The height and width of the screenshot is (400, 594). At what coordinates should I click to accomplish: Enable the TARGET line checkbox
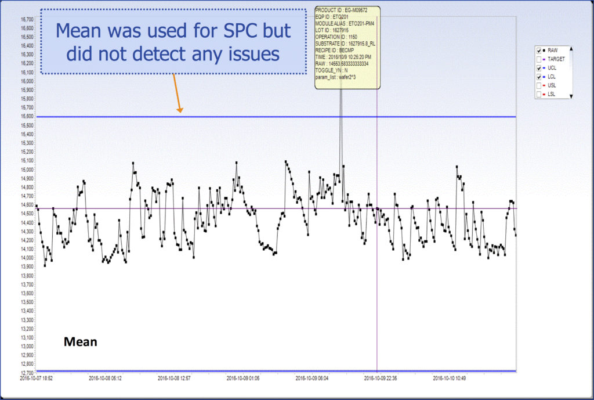point(540,59)
